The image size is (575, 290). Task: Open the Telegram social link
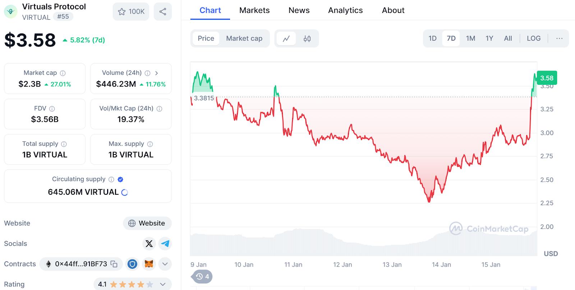[x=165, y=244]
